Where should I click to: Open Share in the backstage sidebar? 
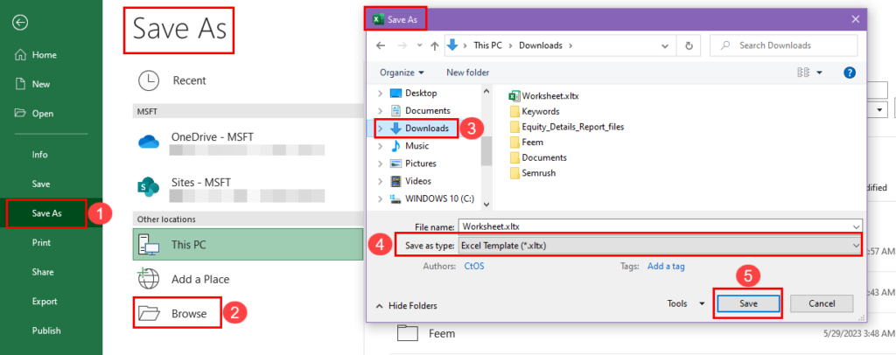coord(43,272)
